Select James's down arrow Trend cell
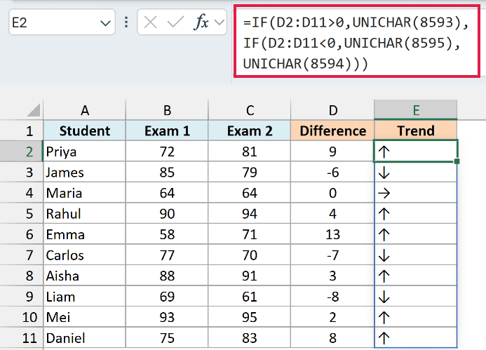This screenshot has width=486, height=350. click(x=416, y=172)
